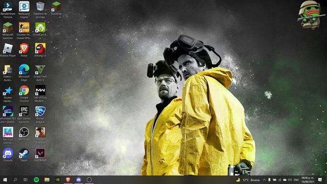The height and width of the screenshot is (184, 327).
Task: Click the Microsoft Edge desktop icon
Action: [24, 73]
